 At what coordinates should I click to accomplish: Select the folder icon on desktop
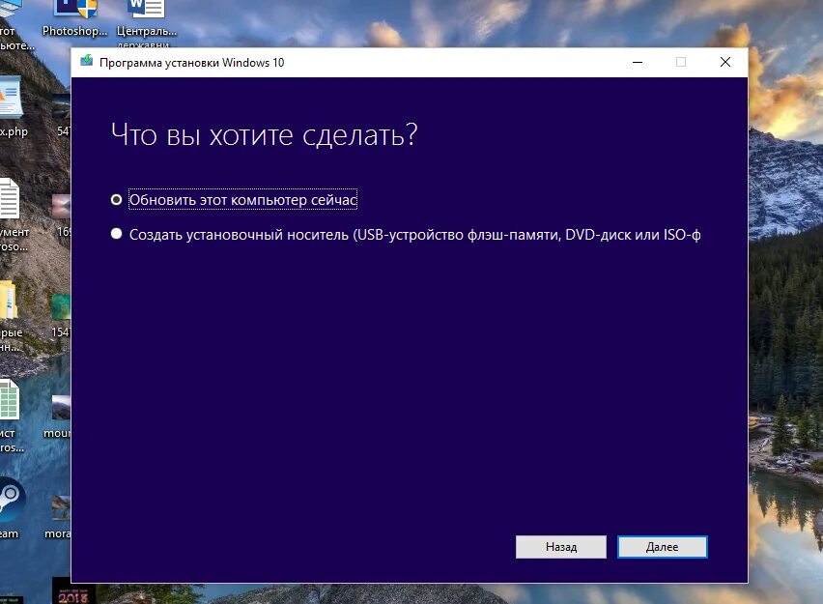click(x=8, y=300)
